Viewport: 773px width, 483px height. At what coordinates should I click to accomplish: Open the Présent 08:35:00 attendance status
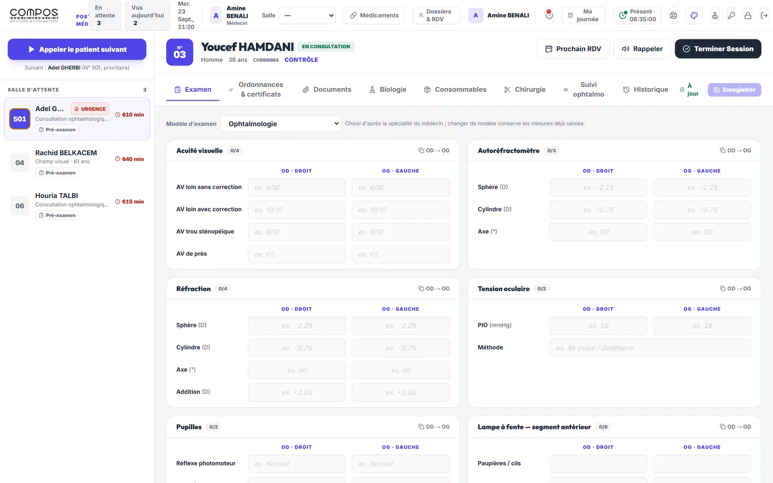pos(638,15)
